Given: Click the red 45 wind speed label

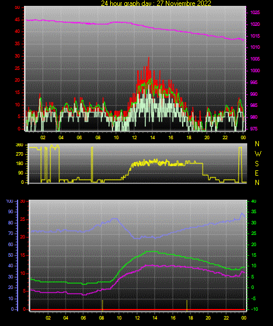Looking at the screenshot, I should (18, 20).
